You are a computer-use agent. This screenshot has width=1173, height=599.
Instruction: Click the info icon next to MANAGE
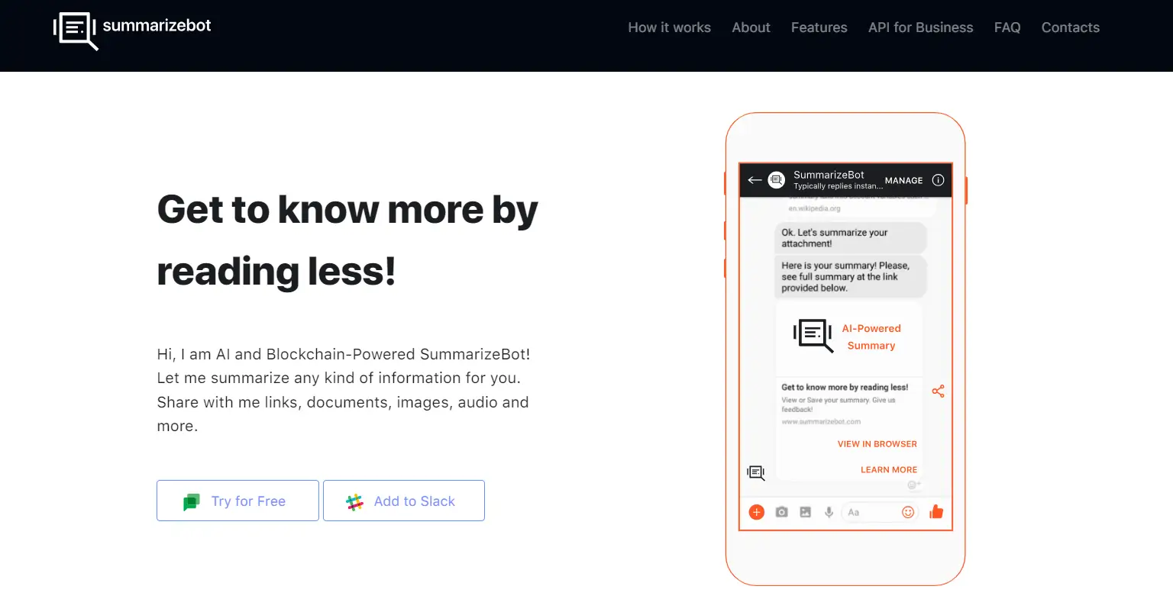click(938, 180)
